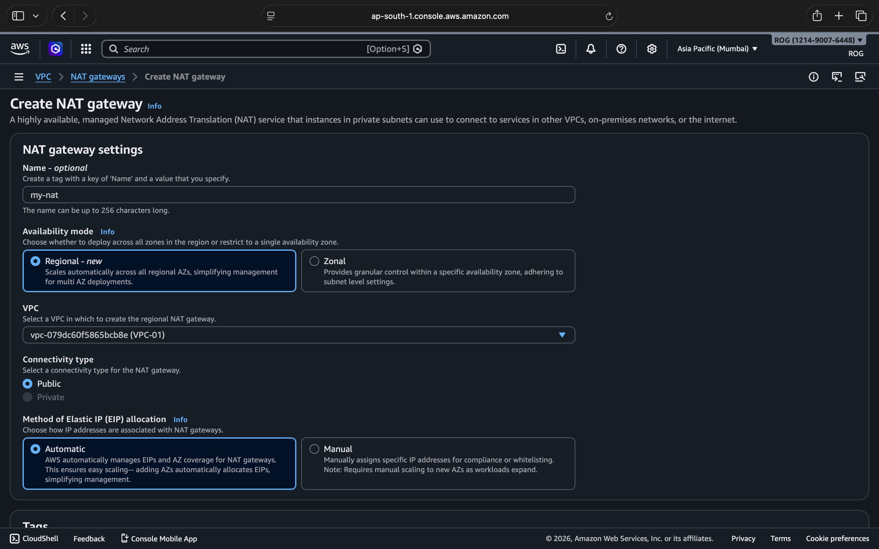Select Zonal availability mode
This screenshot has height=549, width=879.
point(314,261)
